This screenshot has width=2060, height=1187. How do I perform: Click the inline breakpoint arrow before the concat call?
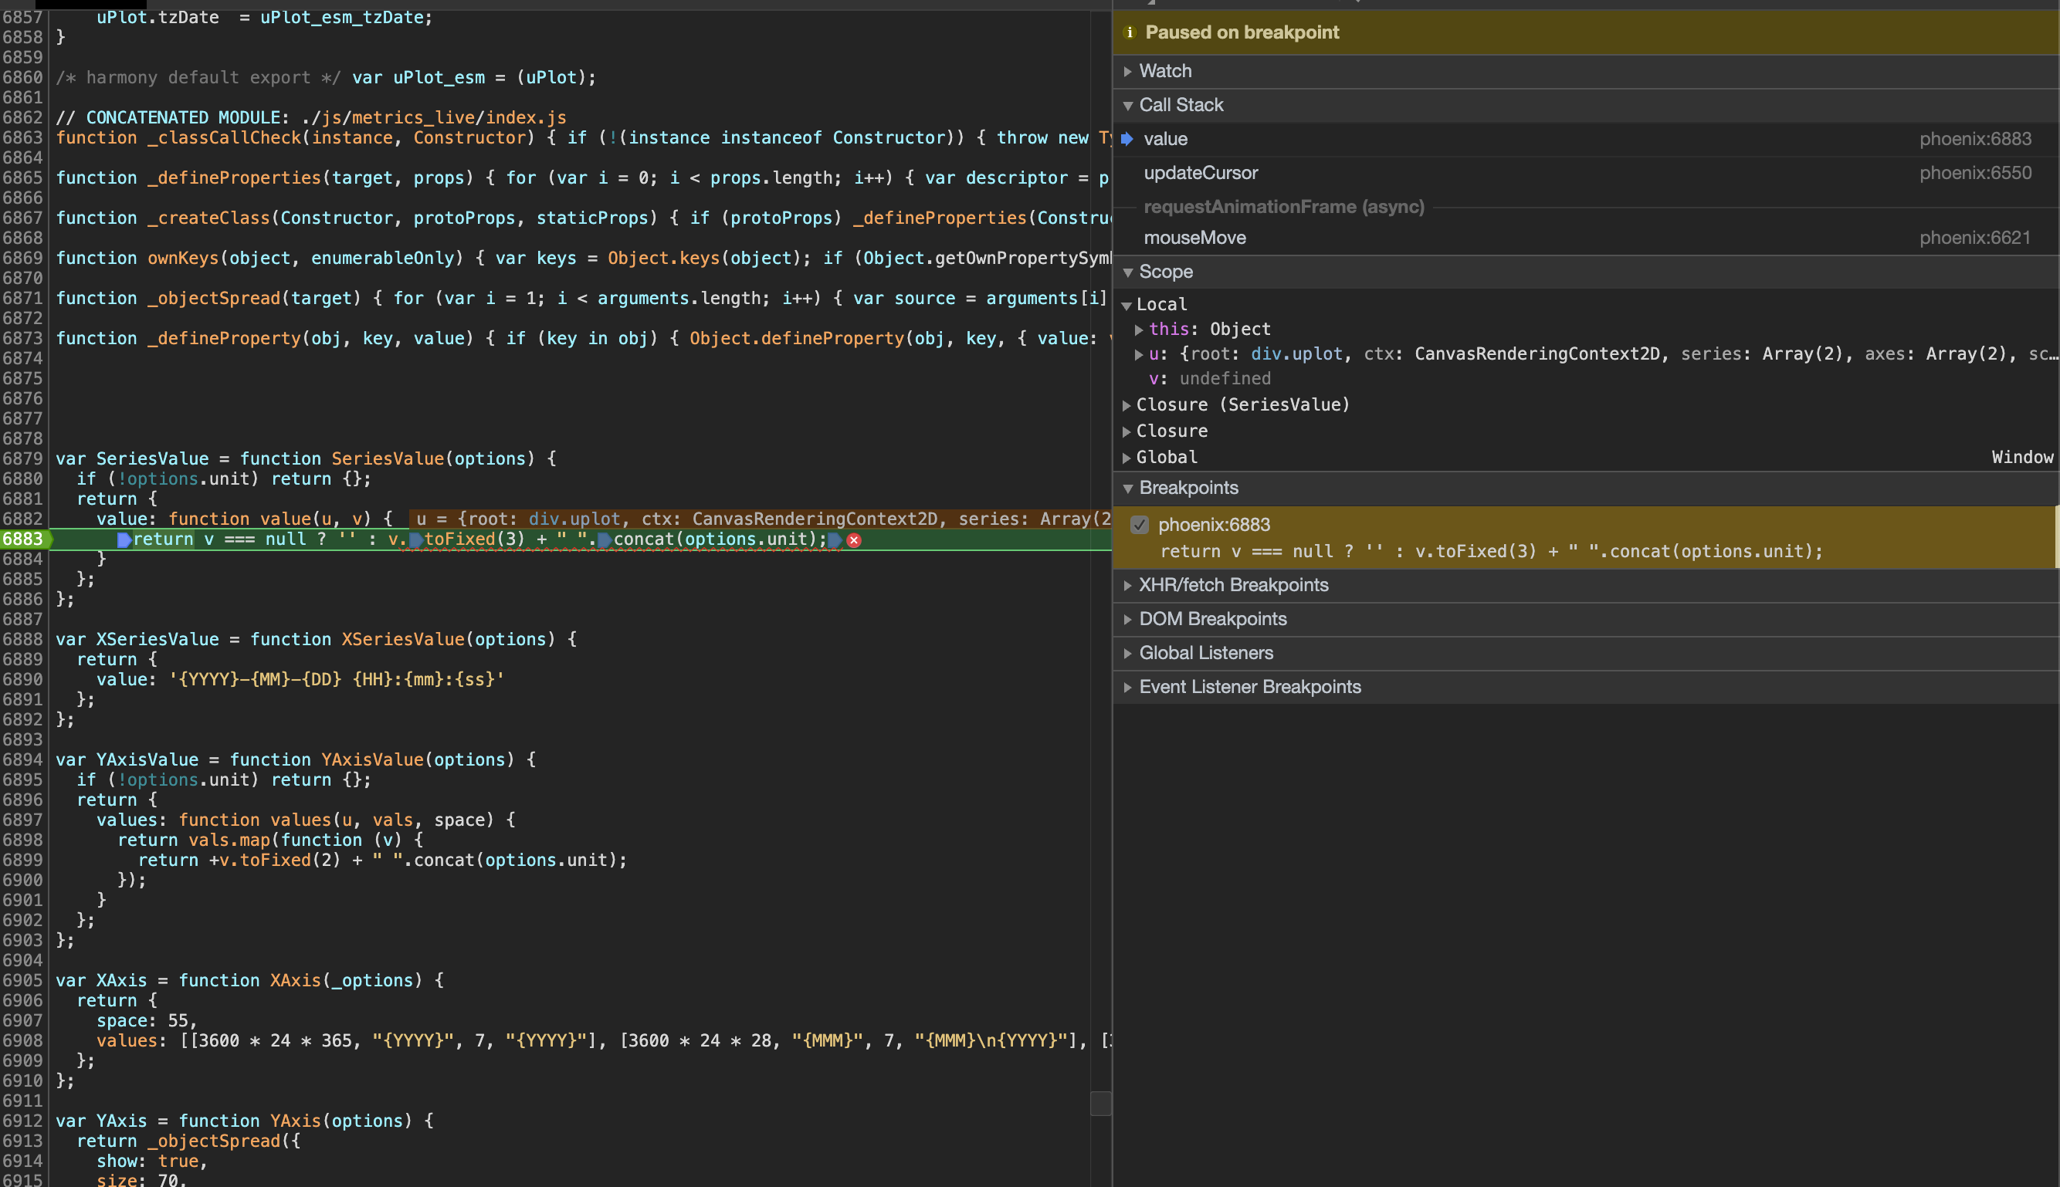pos(604,539)
